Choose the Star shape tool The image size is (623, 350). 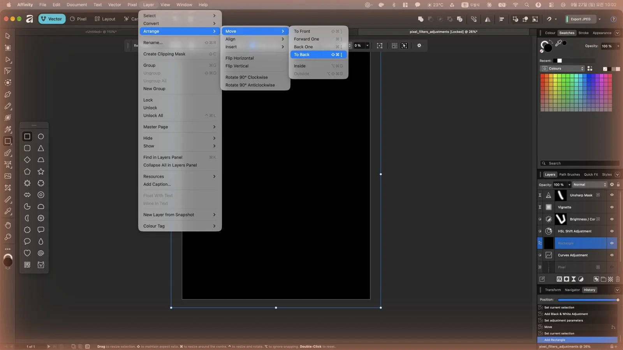click(41, 171)
